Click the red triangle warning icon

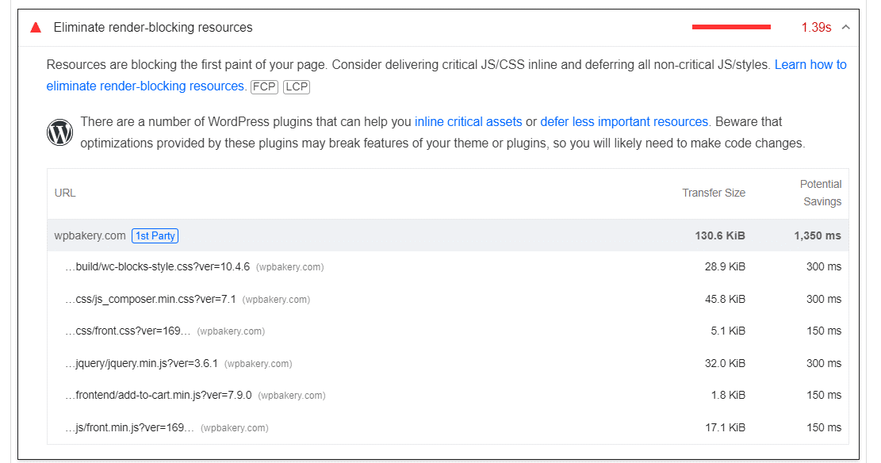pos(35,28)
